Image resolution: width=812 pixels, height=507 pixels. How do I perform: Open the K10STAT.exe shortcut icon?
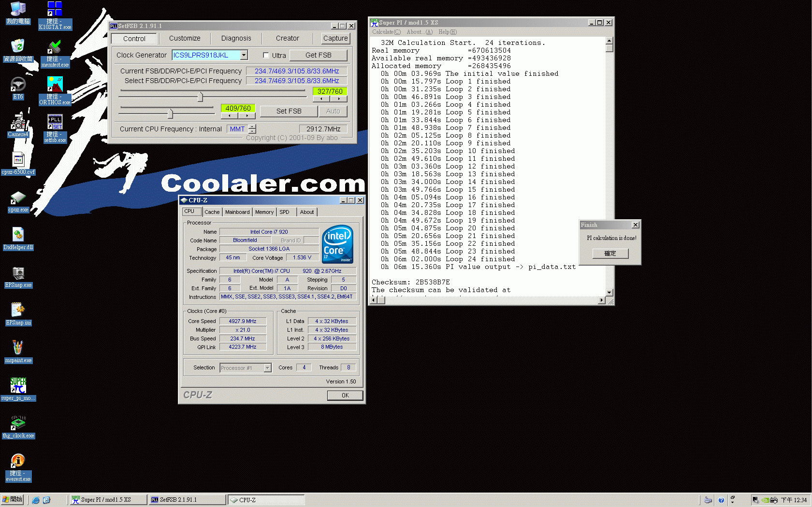(x=55, y=15)
